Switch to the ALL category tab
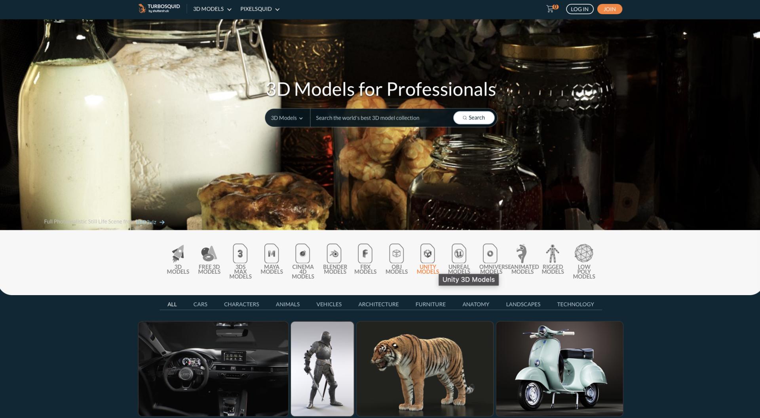Screen dimensions: 760x418 click(x=172, y=304)
